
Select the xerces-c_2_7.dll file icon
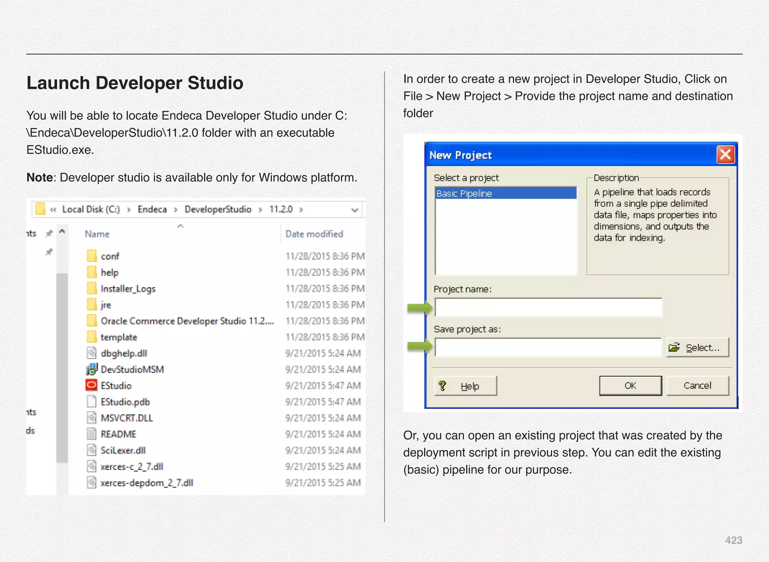point(92,466)
